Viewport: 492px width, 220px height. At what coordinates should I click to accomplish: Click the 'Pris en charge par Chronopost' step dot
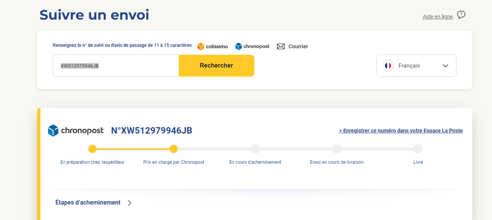[x=173, y=149]
